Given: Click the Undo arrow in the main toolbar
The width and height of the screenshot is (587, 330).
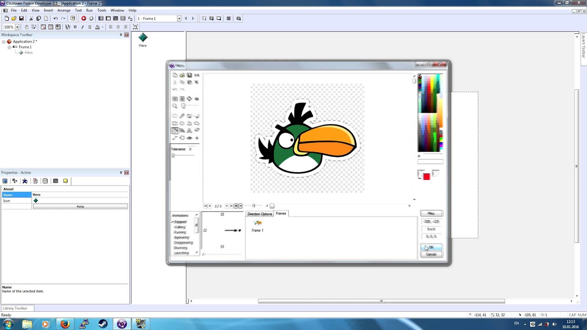Looking at the screenshot, I should (55, 18).
